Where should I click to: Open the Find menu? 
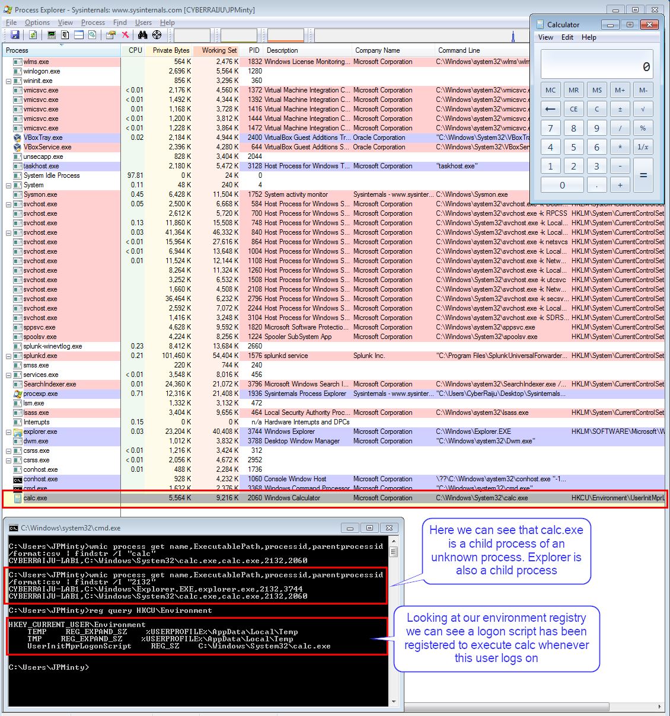pyautogui.click(x=120, y=23)
